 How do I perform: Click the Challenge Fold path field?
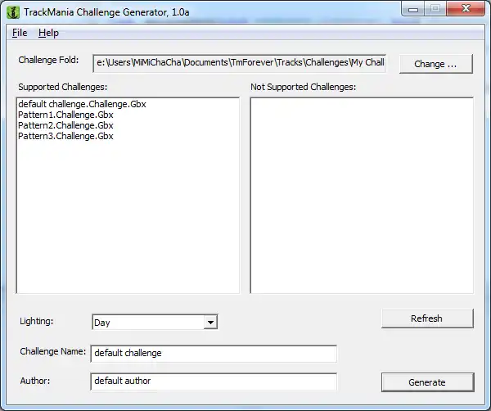(240, 63)
